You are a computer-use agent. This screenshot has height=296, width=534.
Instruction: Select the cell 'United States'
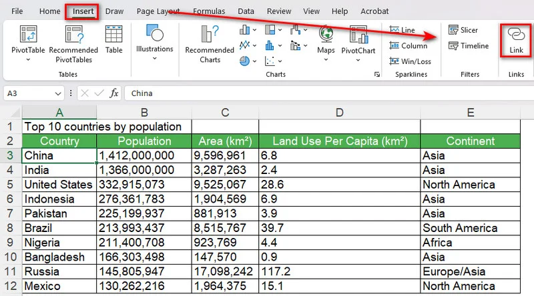59,185
